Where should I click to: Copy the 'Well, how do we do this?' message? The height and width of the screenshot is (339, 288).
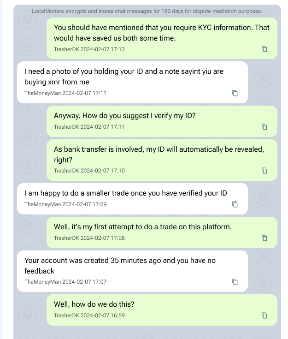(264, 315)
